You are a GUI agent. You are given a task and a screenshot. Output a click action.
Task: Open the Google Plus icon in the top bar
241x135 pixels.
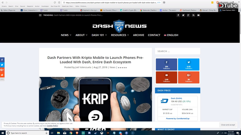coord(188,15)
